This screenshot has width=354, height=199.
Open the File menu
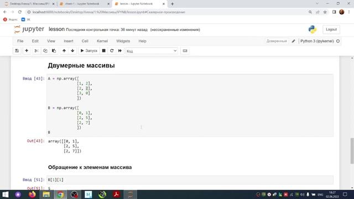(x=20, y=41)
